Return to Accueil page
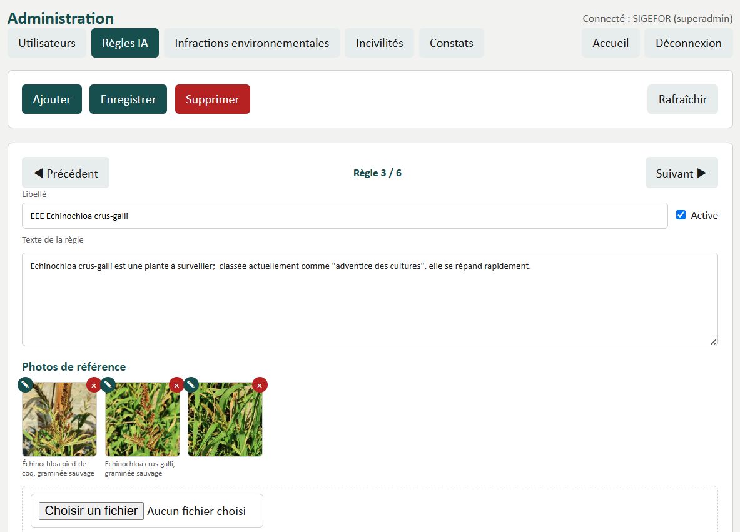The width and height of the screenshot is (740, 532). click(x=611, y=43)
